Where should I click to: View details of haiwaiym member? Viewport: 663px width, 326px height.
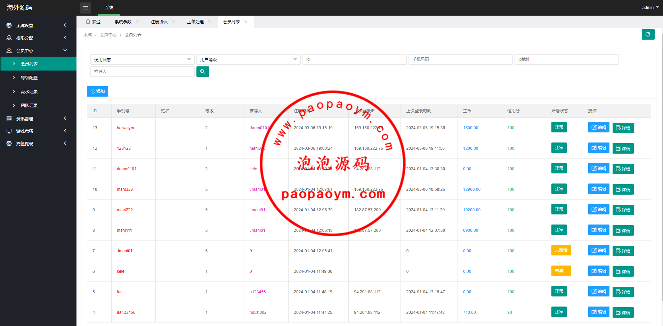click(x=623, y=128)
